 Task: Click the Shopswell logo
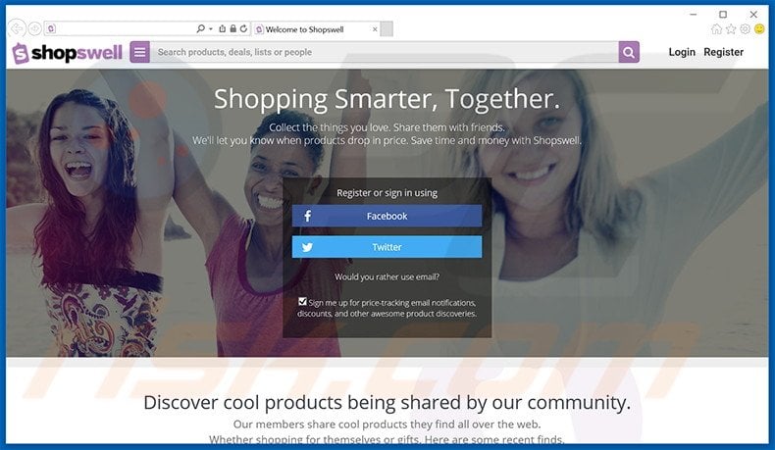(x=68, y=52)
